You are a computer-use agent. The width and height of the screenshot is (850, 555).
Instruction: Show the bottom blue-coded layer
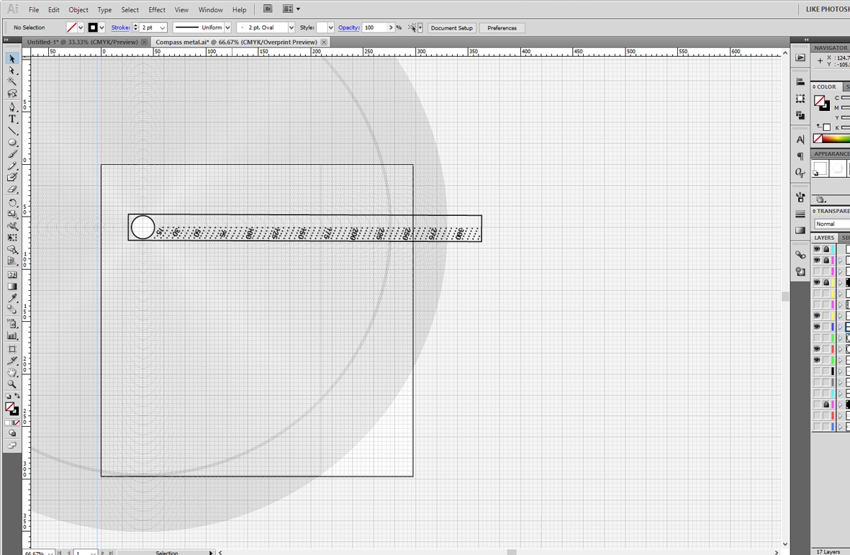pos(817,427)
